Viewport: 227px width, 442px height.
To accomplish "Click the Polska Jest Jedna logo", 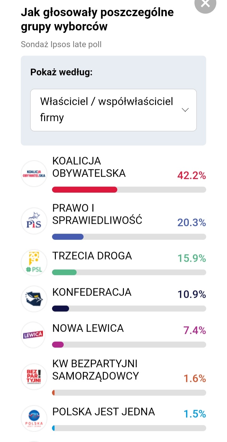I will click(x=34, y=418).
